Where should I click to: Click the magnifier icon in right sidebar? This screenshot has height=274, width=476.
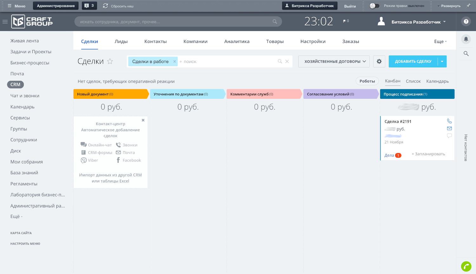[x=466, y=54]
